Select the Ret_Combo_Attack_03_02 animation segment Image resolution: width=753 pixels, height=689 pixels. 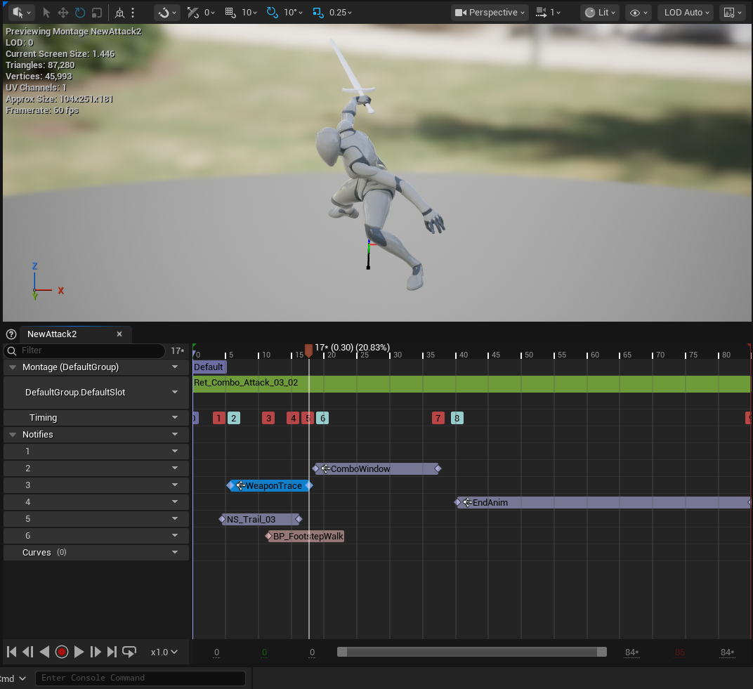pyautogui.click(x=471, y=383)
